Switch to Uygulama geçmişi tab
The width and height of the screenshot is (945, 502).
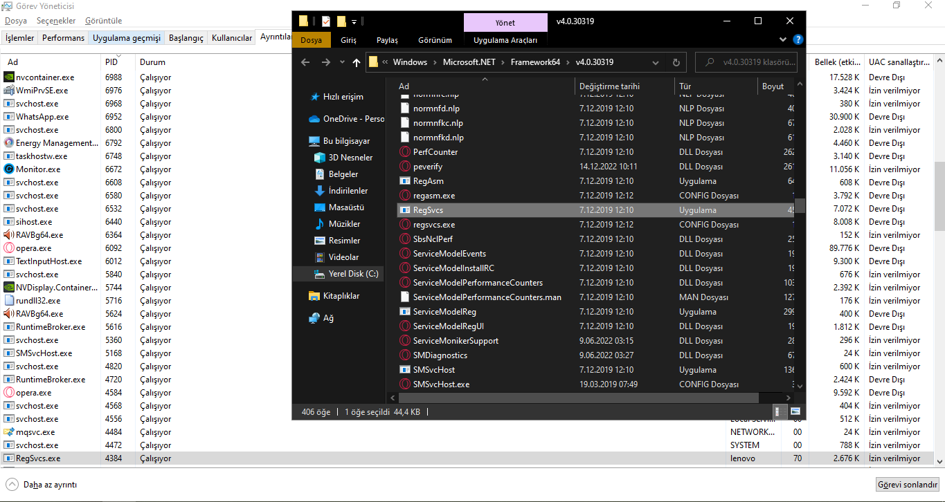(x=127, y=38)
